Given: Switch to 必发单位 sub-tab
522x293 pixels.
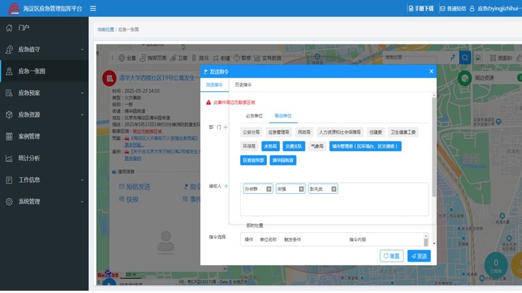Looking at the screenshot, I should (254, 116).
